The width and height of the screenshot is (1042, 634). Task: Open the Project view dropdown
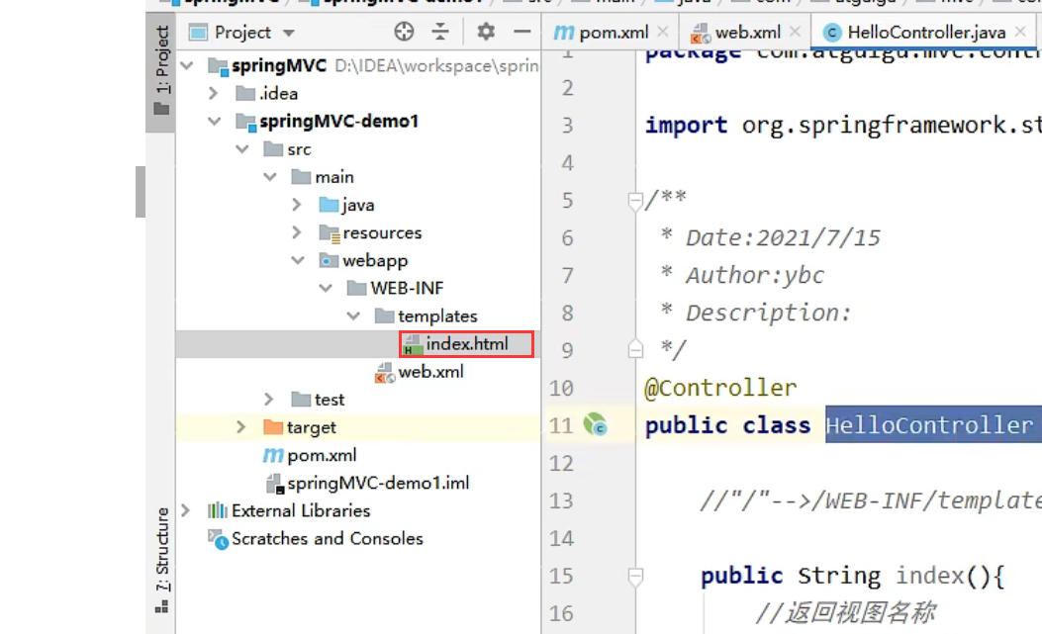(x=289, y=33)
